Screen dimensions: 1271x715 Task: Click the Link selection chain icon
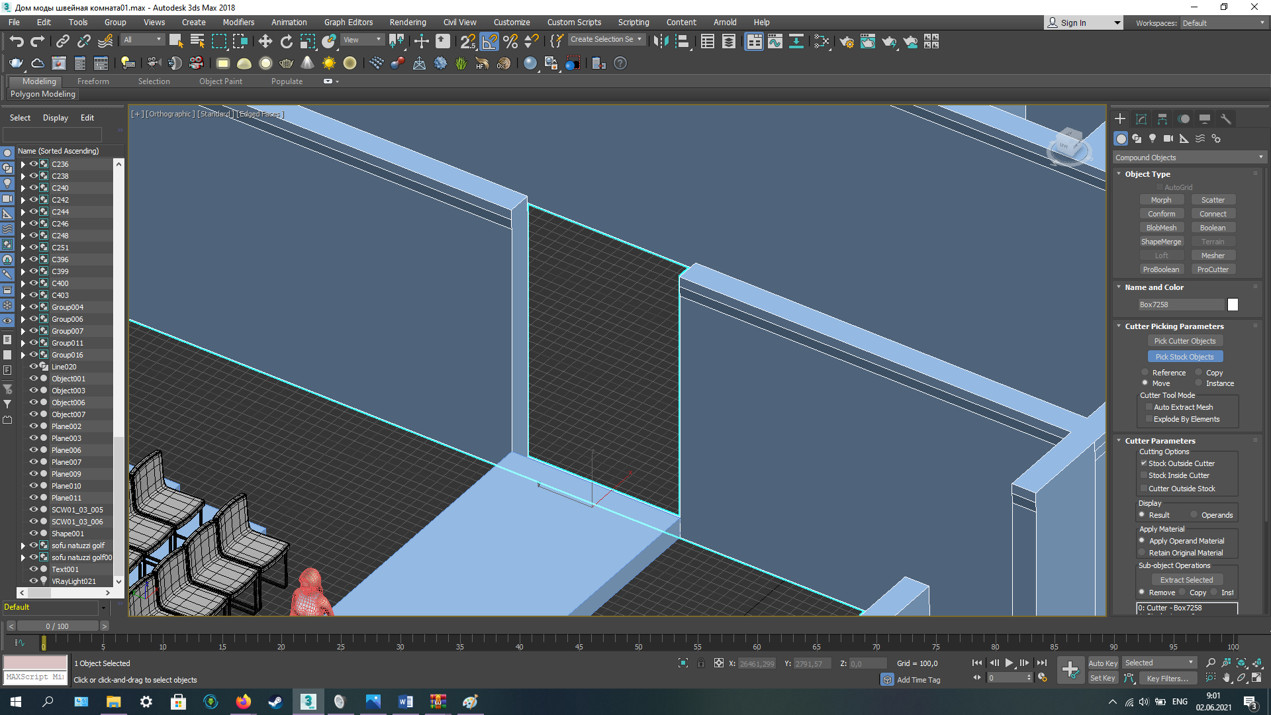pyautogui.click(x=62, y=42)
